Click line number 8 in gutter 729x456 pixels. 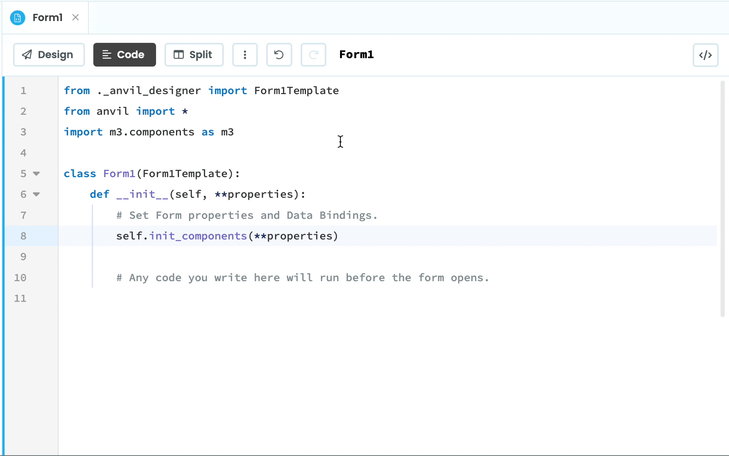[24, 236]
